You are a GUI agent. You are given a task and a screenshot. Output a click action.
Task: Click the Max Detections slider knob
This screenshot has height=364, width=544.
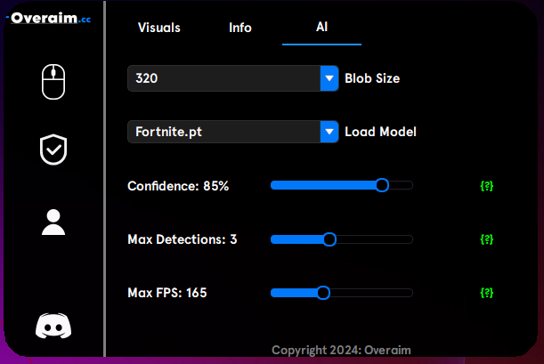[x=329, y=239]
